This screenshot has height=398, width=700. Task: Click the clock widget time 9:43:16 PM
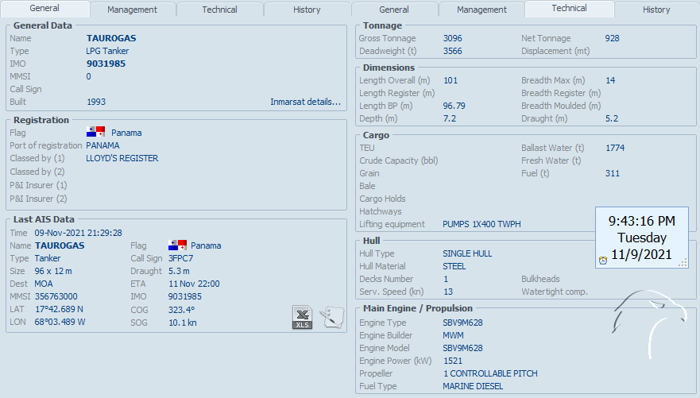tap(641, 221)
